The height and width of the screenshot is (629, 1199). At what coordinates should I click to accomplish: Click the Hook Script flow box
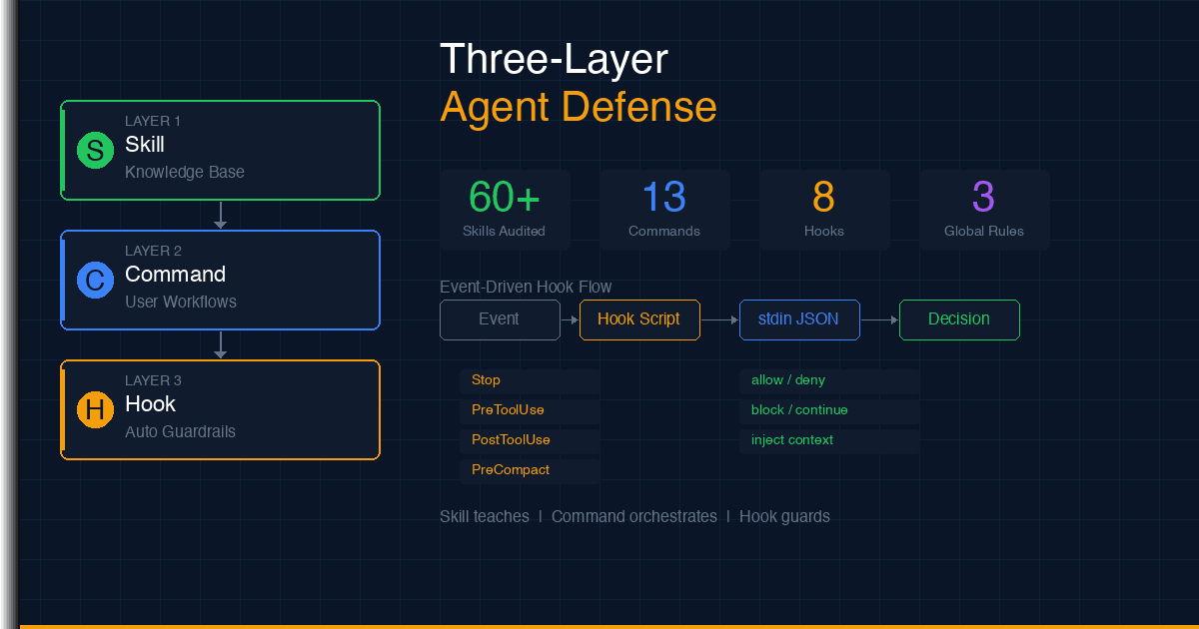[639, 319]
